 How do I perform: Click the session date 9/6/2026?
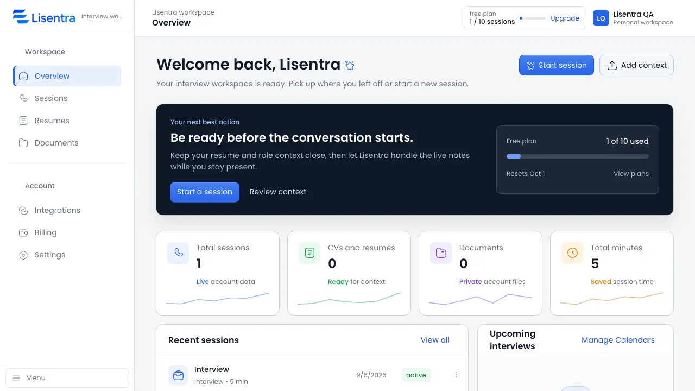(371, 375)
